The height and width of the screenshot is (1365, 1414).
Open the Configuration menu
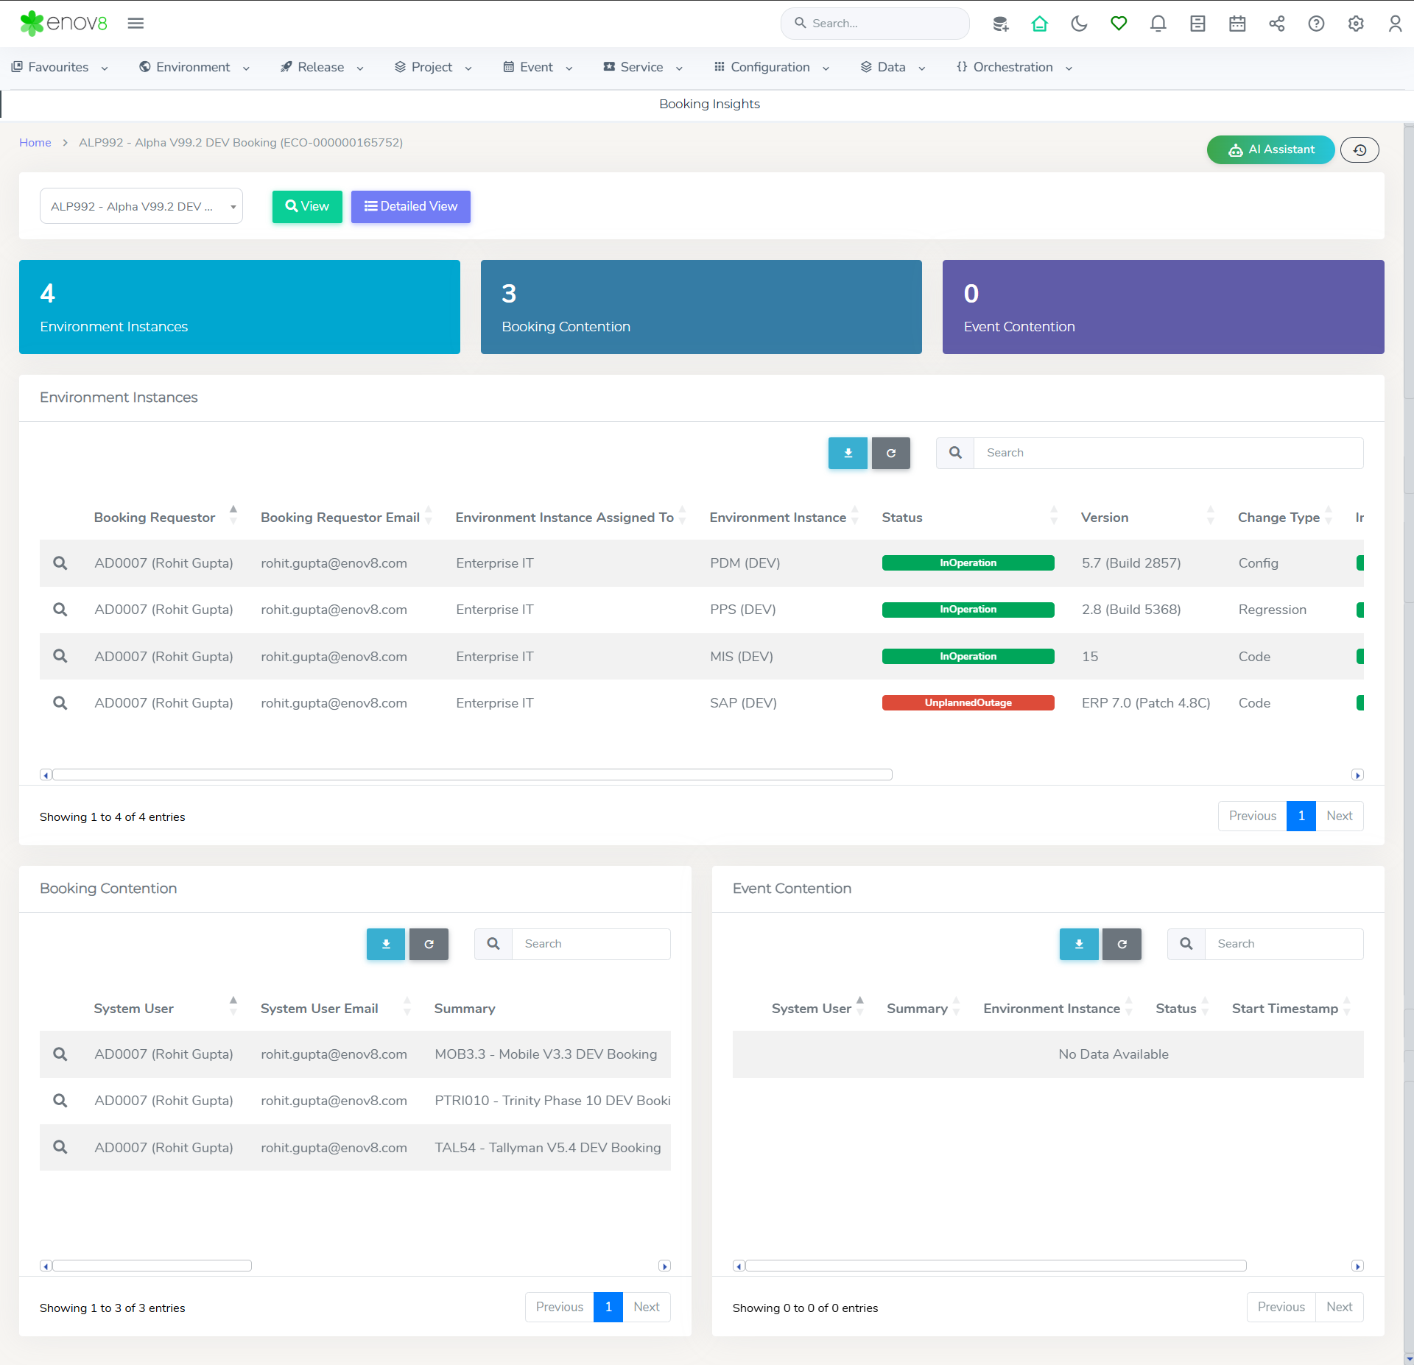click(x=770, y=67)
